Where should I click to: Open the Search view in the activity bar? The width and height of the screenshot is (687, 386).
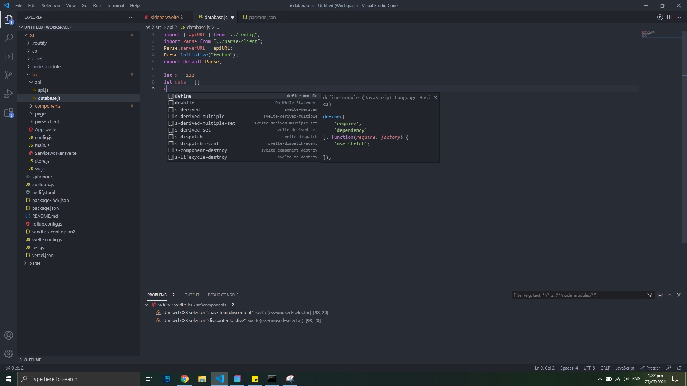tap(8, 38)
